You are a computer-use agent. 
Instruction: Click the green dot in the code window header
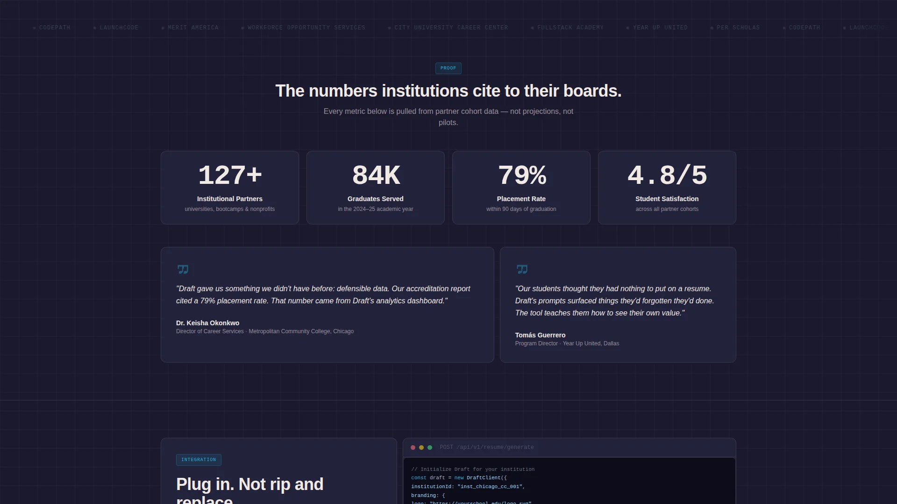click(x=430, y=448)
